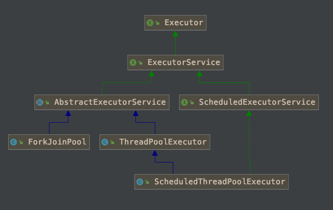The image size is (333, 210).
Task: Click the blue edge from ThreadPoolExecutor up to AbstractExecutorService
Action: click(146, 122)
